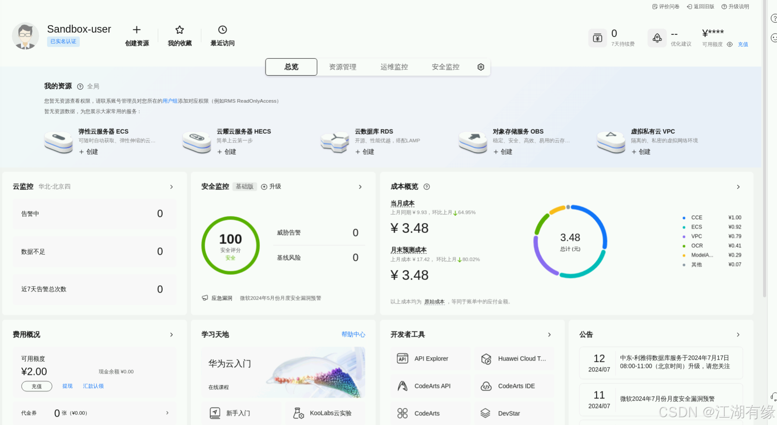The height and width of the screenshot is (425, 777).
Task: Open KooLabs云实验 icon
Action: (299, 413)
